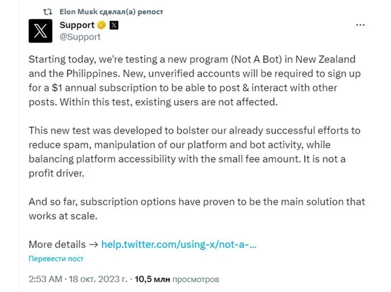Click the repost arrows icon

[47, 11]
